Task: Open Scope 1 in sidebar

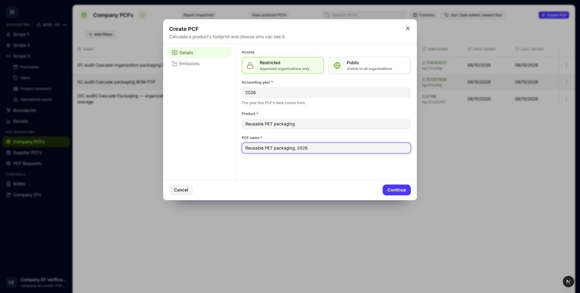Action: click(36, 34)
